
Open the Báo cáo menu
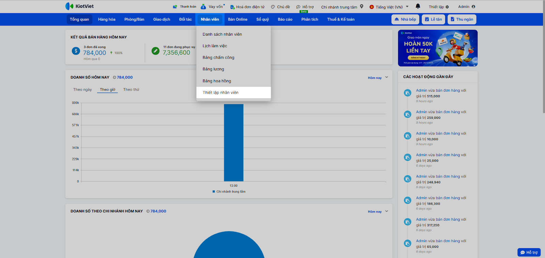tap(285, 19)
